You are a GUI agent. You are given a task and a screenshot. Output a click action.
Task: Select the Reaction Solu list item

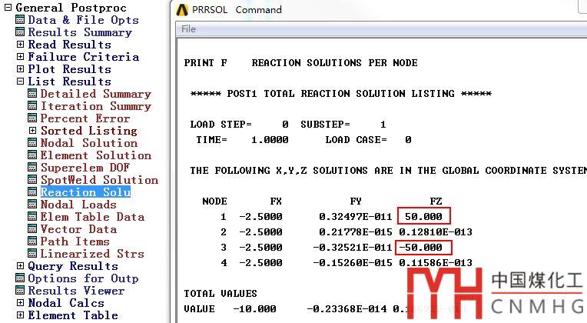85,192
